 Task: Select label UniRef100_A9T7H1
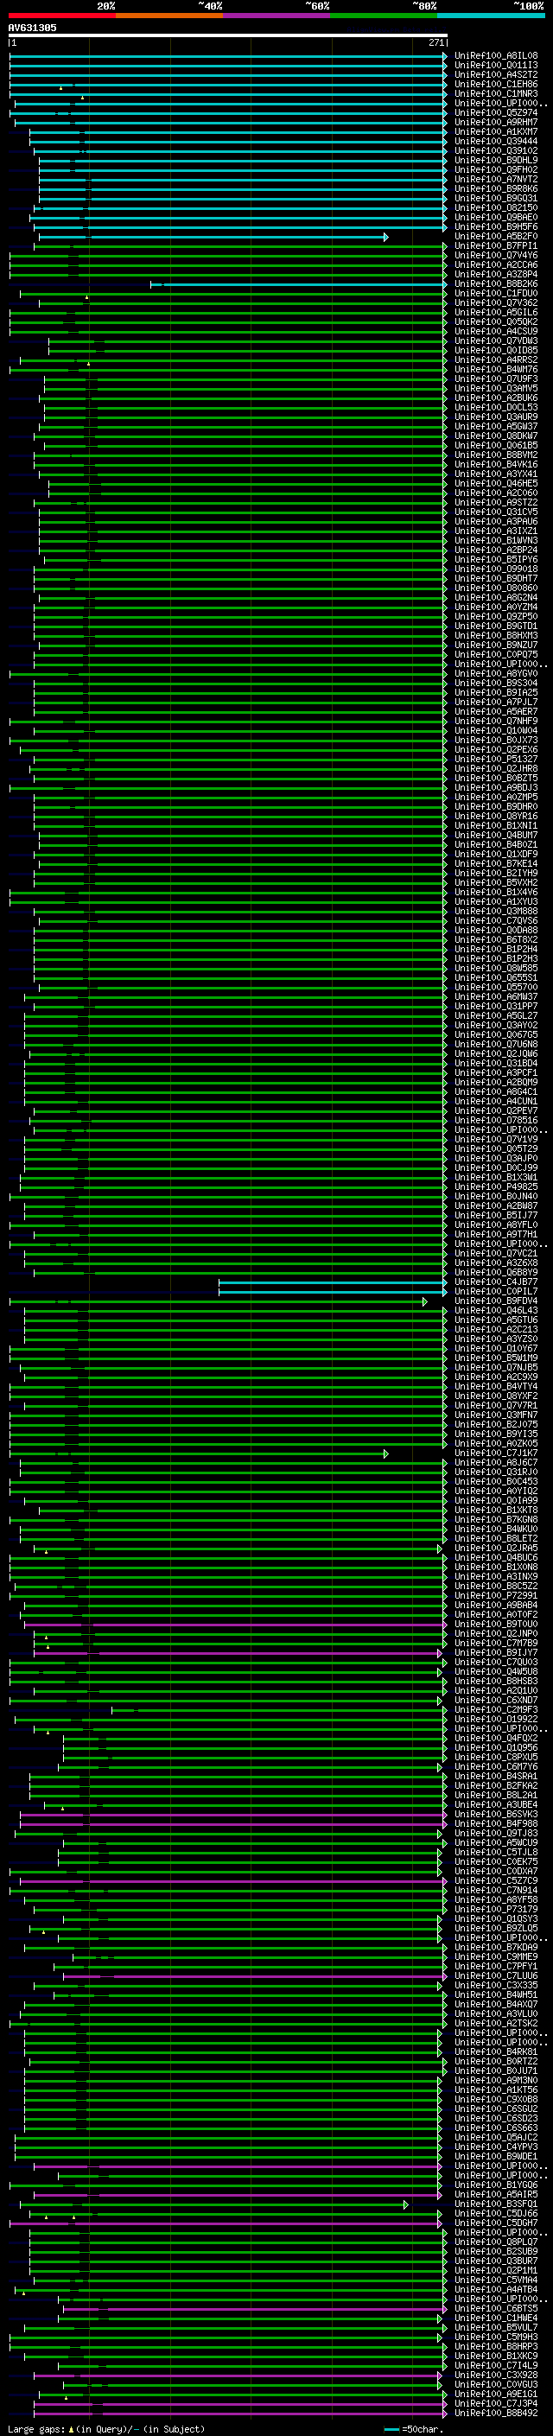point(495,1234)
